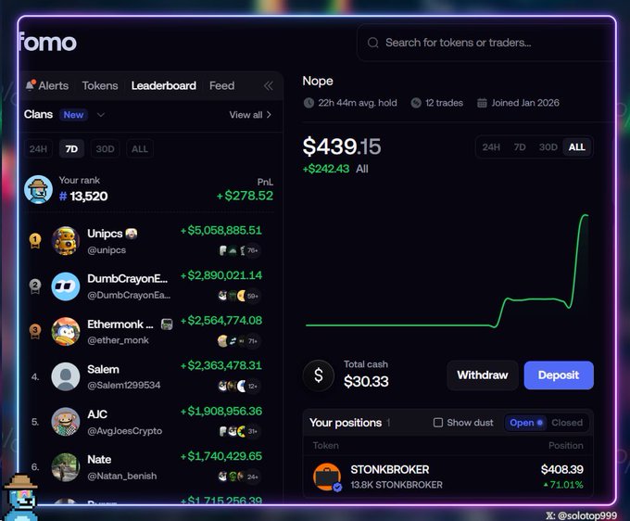Image resolution: width=630 pixels, height=521 pixels.
Task: Open your rank profile avatar
Action: coord(38,189)
